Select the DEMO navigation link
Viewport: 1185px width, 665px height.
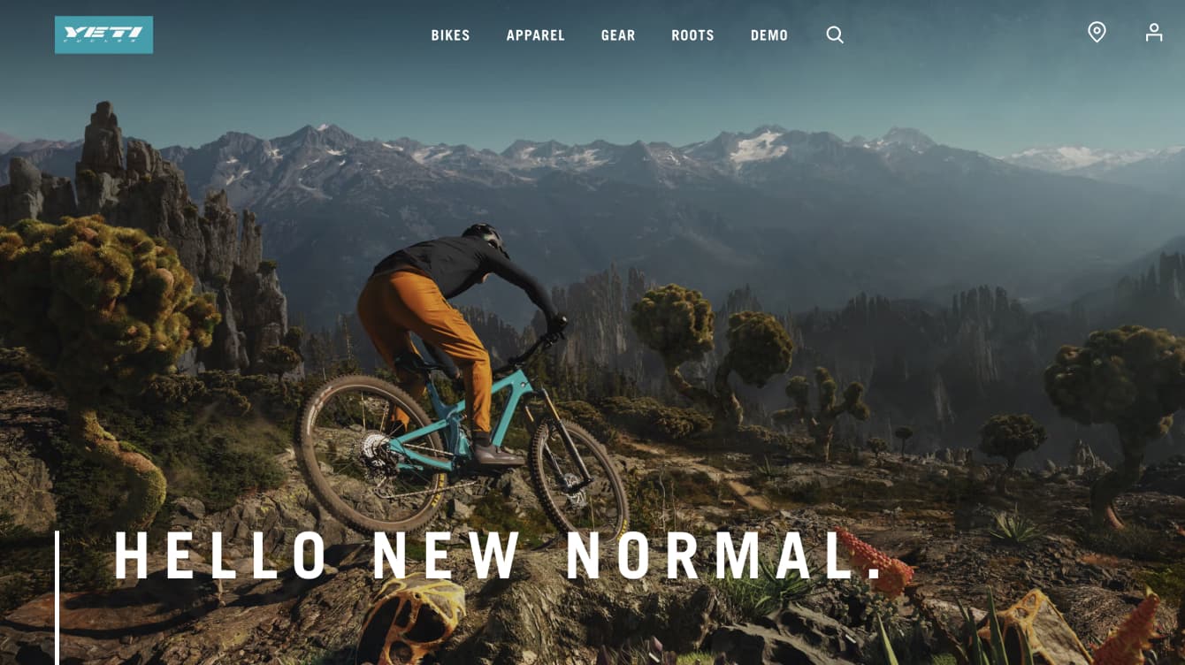[x=769, y=35]
